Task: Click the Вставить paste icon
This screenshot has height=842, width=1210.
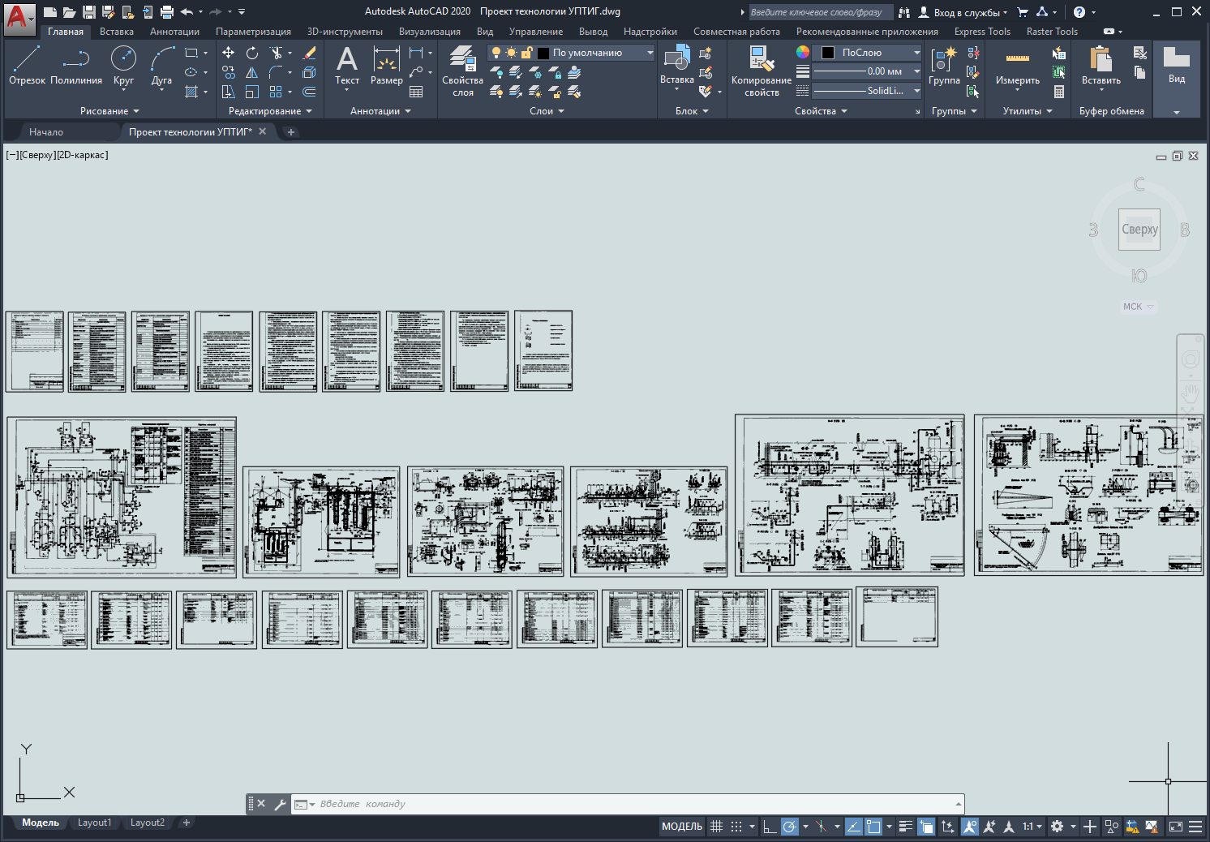Action: (x=1101, y=65)
